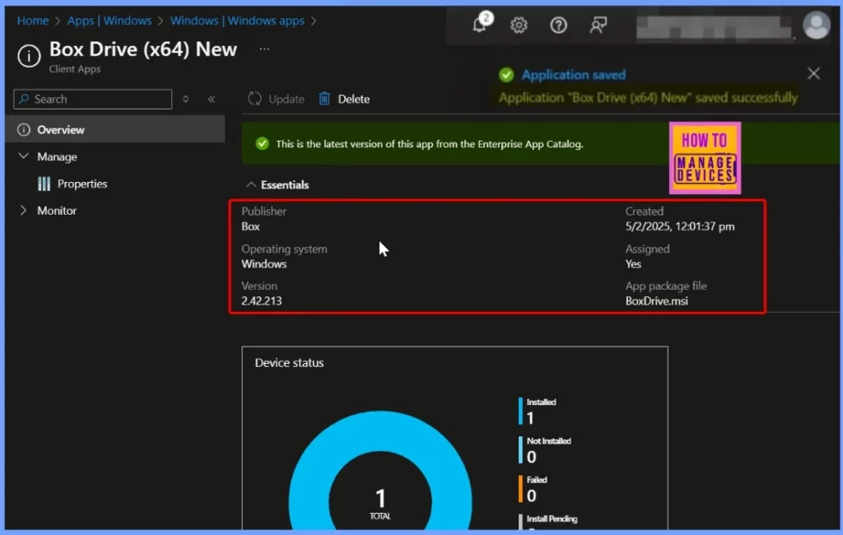Click the BoxDrive.msi package file name
843x535 pixels.
(x=656, y=301)
